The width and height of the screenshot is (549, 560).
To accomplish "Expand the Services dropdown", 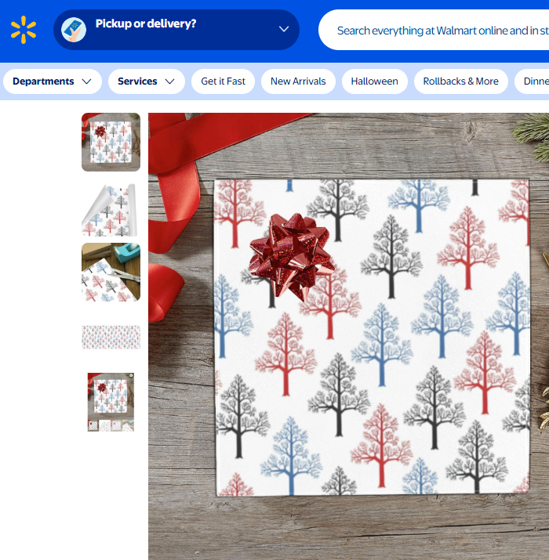I will pyautogui.click(x=147, y=81).
